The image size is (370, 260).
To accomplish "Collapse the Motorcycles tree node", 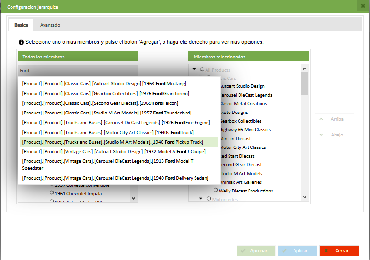I will click(x=201, y=199).
